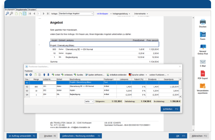Click the Drucken printer icon in sidebar
The width and height of the screenshot is (215, 140).
[x=203, y=22]
